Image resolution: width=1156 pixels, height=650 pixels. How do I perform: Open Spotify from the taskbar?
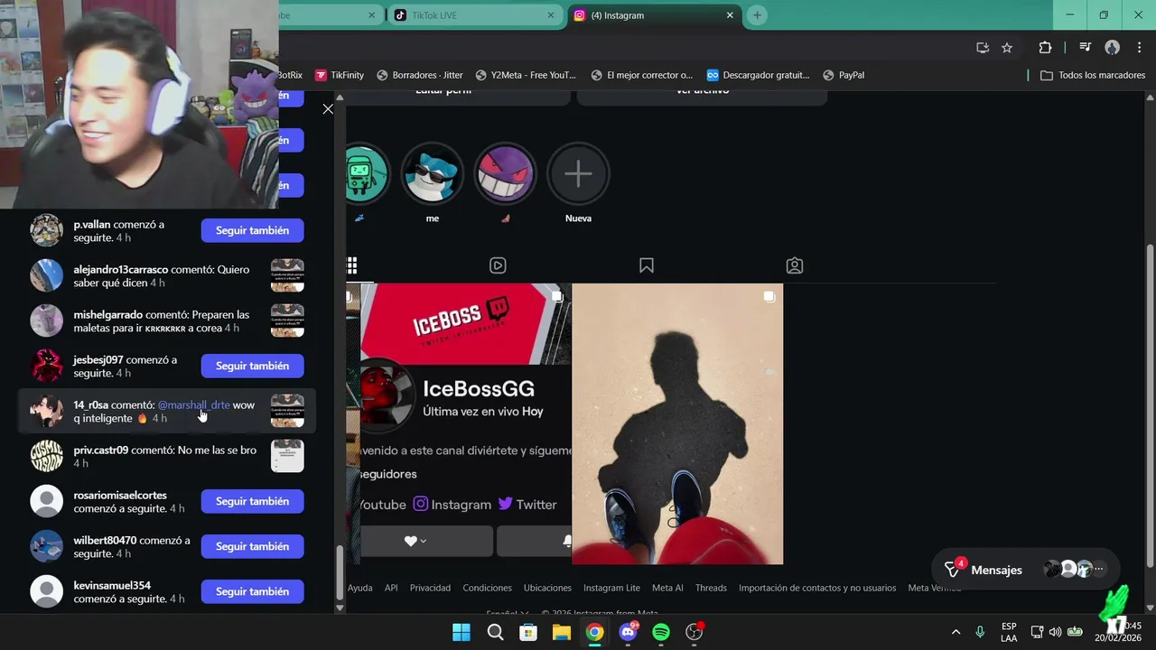661,632
